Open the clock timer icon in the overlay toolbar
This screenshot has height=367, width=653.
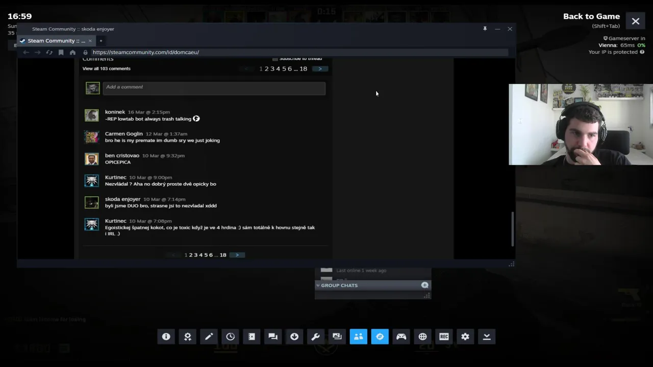[230, 336]
